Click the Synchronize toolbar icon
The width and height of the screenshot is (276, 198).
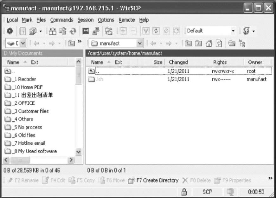point(62,31)
